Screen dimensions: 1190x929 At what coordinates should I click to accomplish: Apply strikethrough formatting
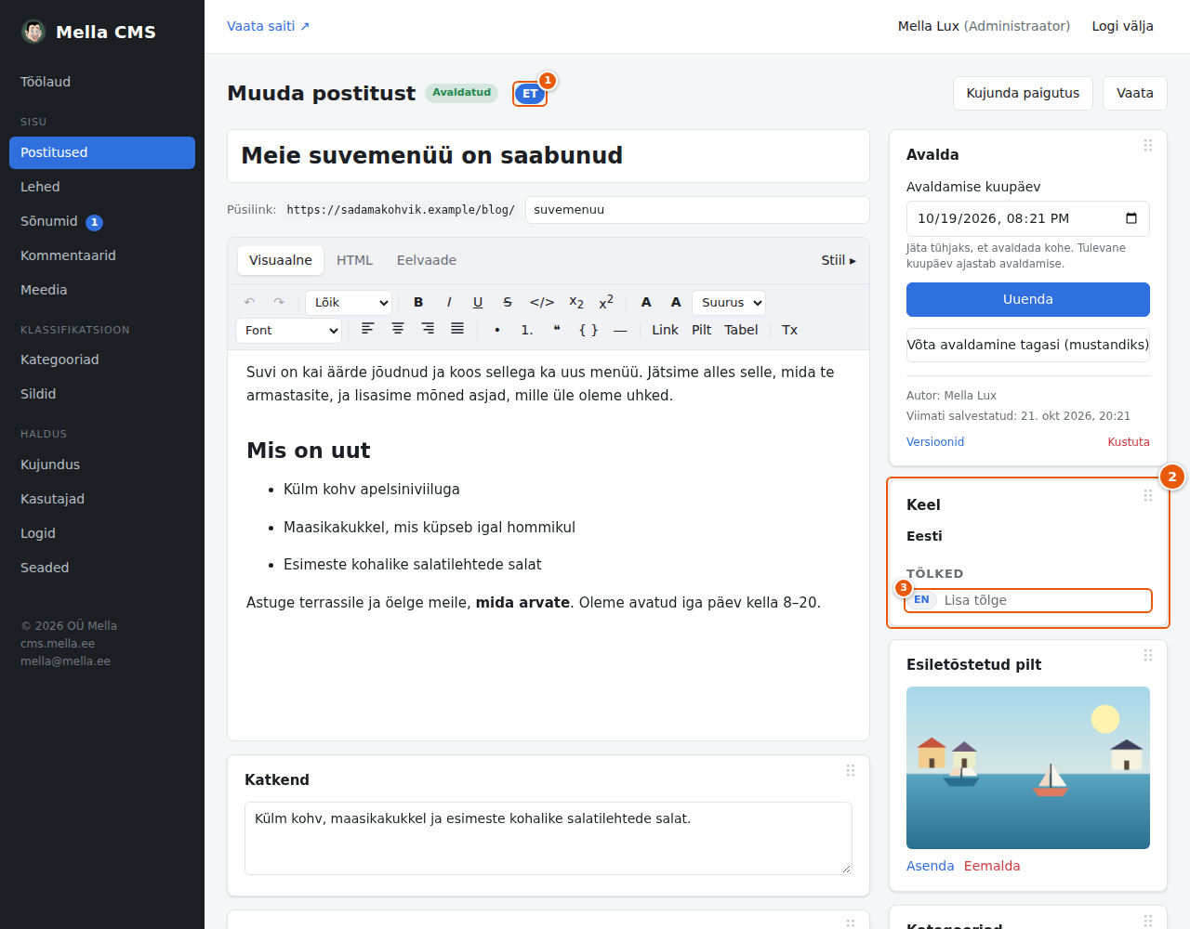pos(508,302)
